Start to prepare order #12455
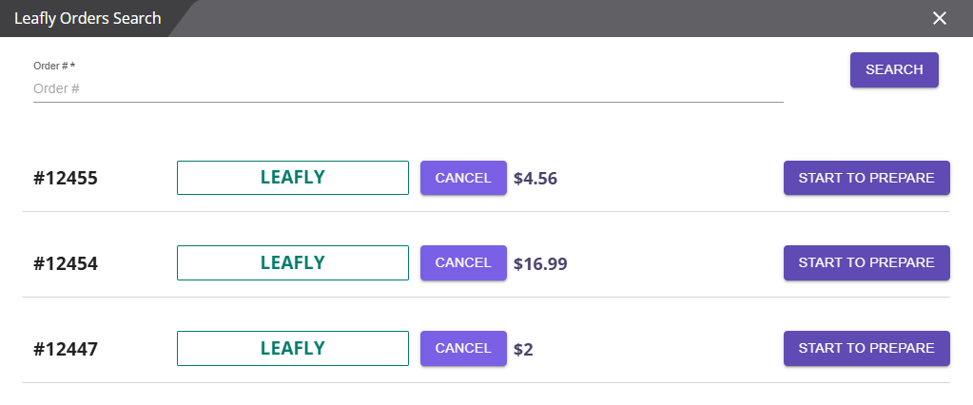 click(x=866, y=178)
